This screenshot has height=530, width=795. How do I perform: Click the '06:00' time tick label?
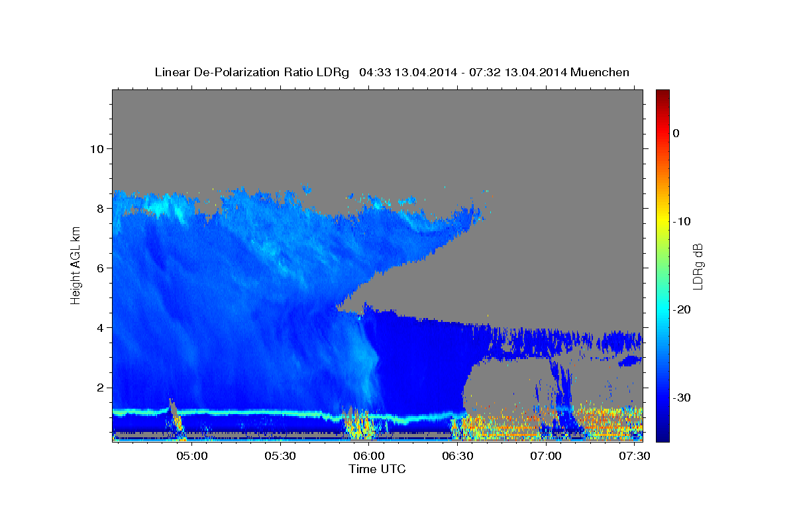[369, 456]
